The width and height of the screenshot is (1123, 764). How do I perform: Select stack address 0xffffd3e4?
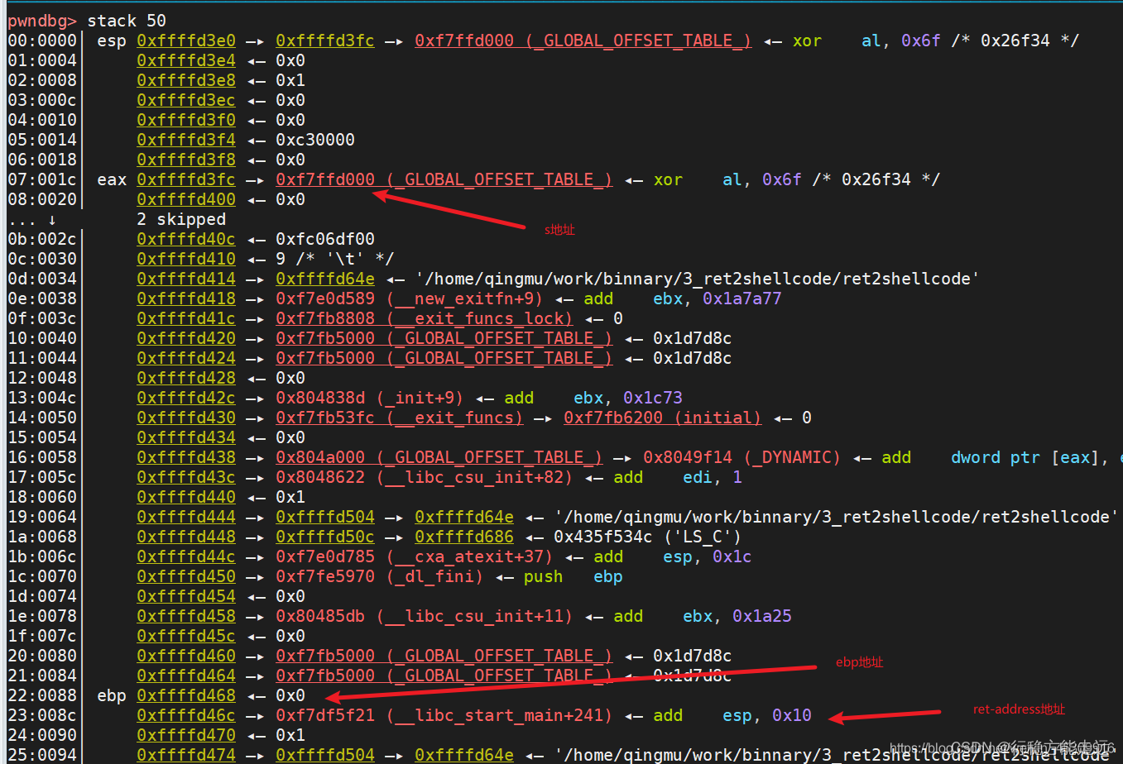186,60
